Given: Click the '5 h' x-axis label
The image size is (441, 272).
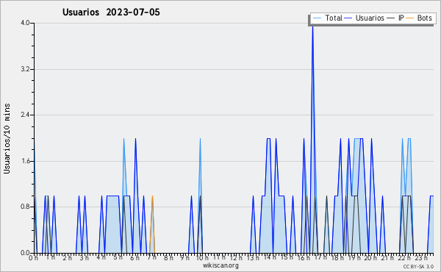Looking at the screenshot, I should tap(118, 257).
